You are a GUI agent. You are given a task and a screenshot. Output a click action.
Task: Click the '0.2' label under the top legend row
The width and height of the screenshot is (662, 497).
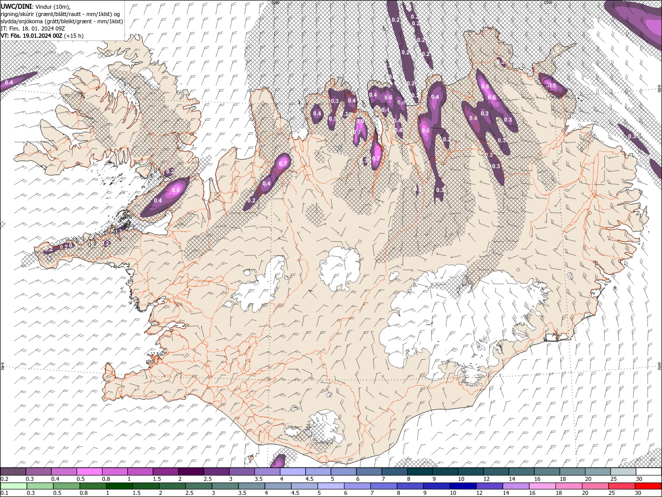pyautogui.click(x=4, y=479)
